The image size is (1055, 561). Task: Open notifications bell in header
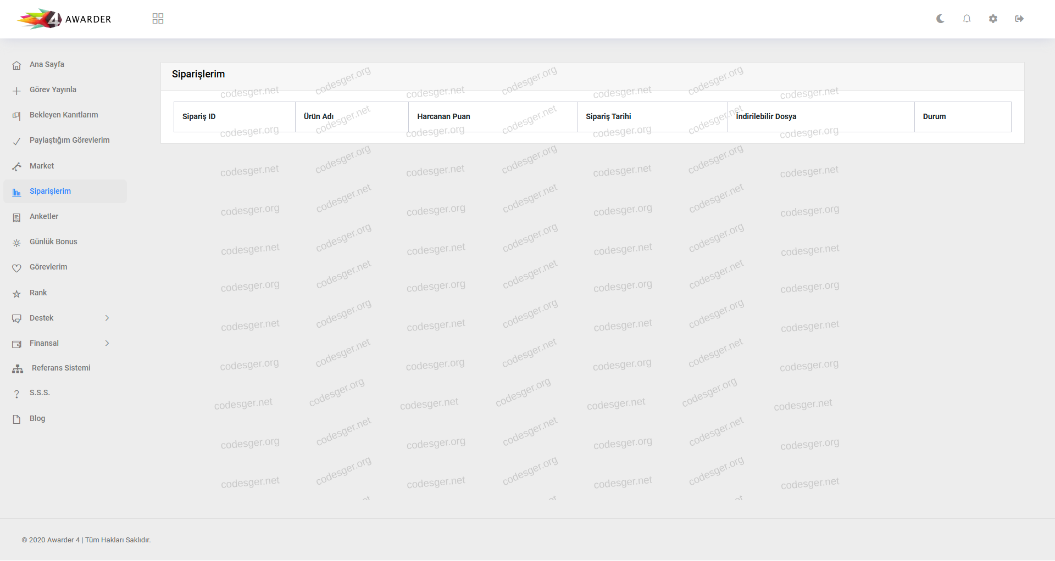(x=967, y=19)
